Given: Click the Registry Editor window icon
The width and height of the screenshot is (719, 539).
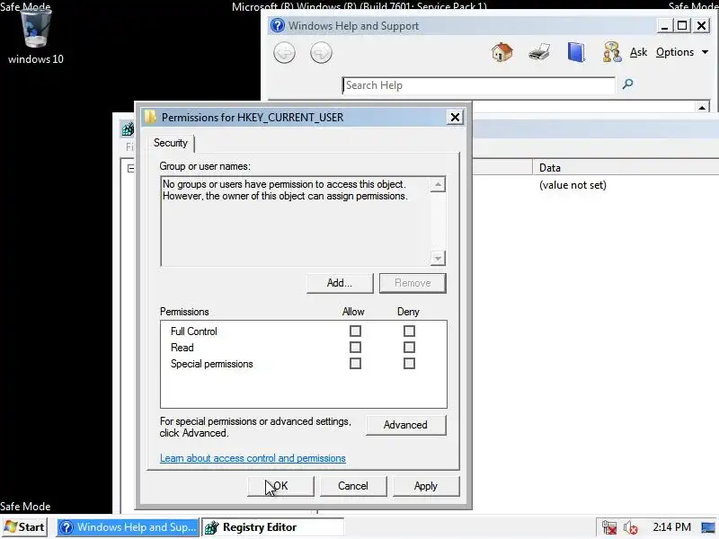Looking at the screenshot, I should coord(128,129).
